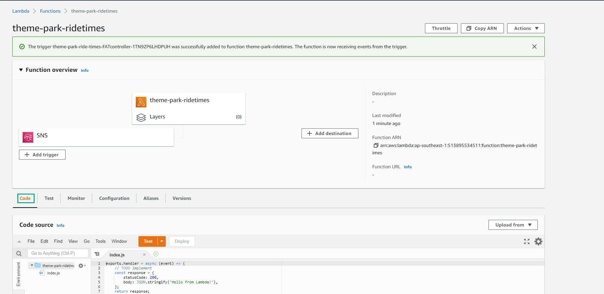Collapse the editor menu bar with the up arrow
This screenshot has width=604, height=294.
pos(19,241)
